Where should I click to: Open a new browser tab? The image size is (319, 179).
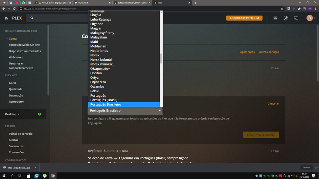[196, 3]
